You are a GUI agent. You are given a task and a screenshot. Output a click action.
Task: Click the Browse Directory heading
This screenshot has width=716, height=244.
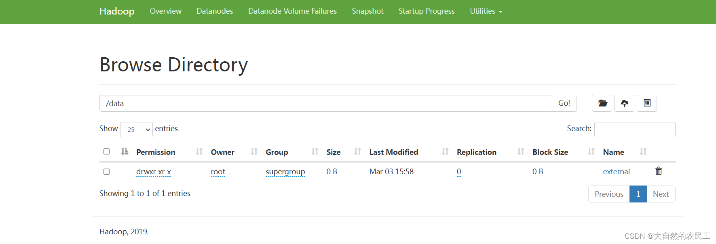[173, 65]
